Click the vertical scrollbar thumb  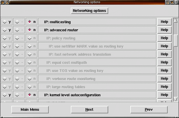176,41
